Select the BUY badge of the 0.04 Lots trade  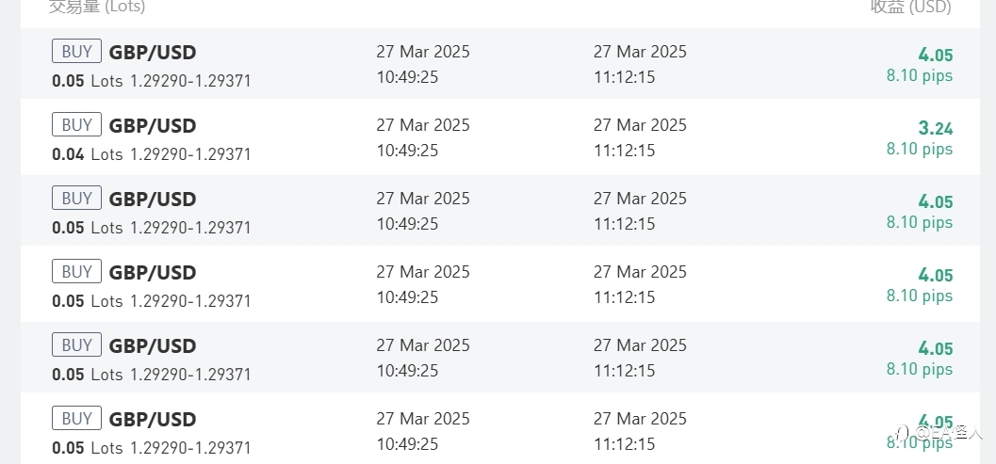pyautogui.click(x=76, y=125)
